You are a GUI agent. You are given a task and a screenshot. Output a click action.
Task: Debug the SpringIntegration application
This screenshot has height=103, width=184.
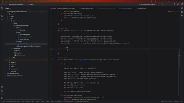point(163,4)
